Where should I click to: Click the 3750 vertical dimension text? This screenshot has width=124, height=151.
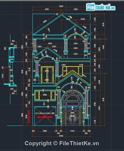(x=95, y=104)
